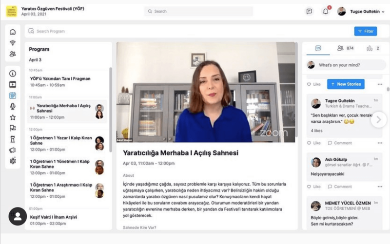Image resolution: width=390 pixels, height=244 pixels.
Task: Switch to the attendees tab showing 874
Action: point(345,48)
